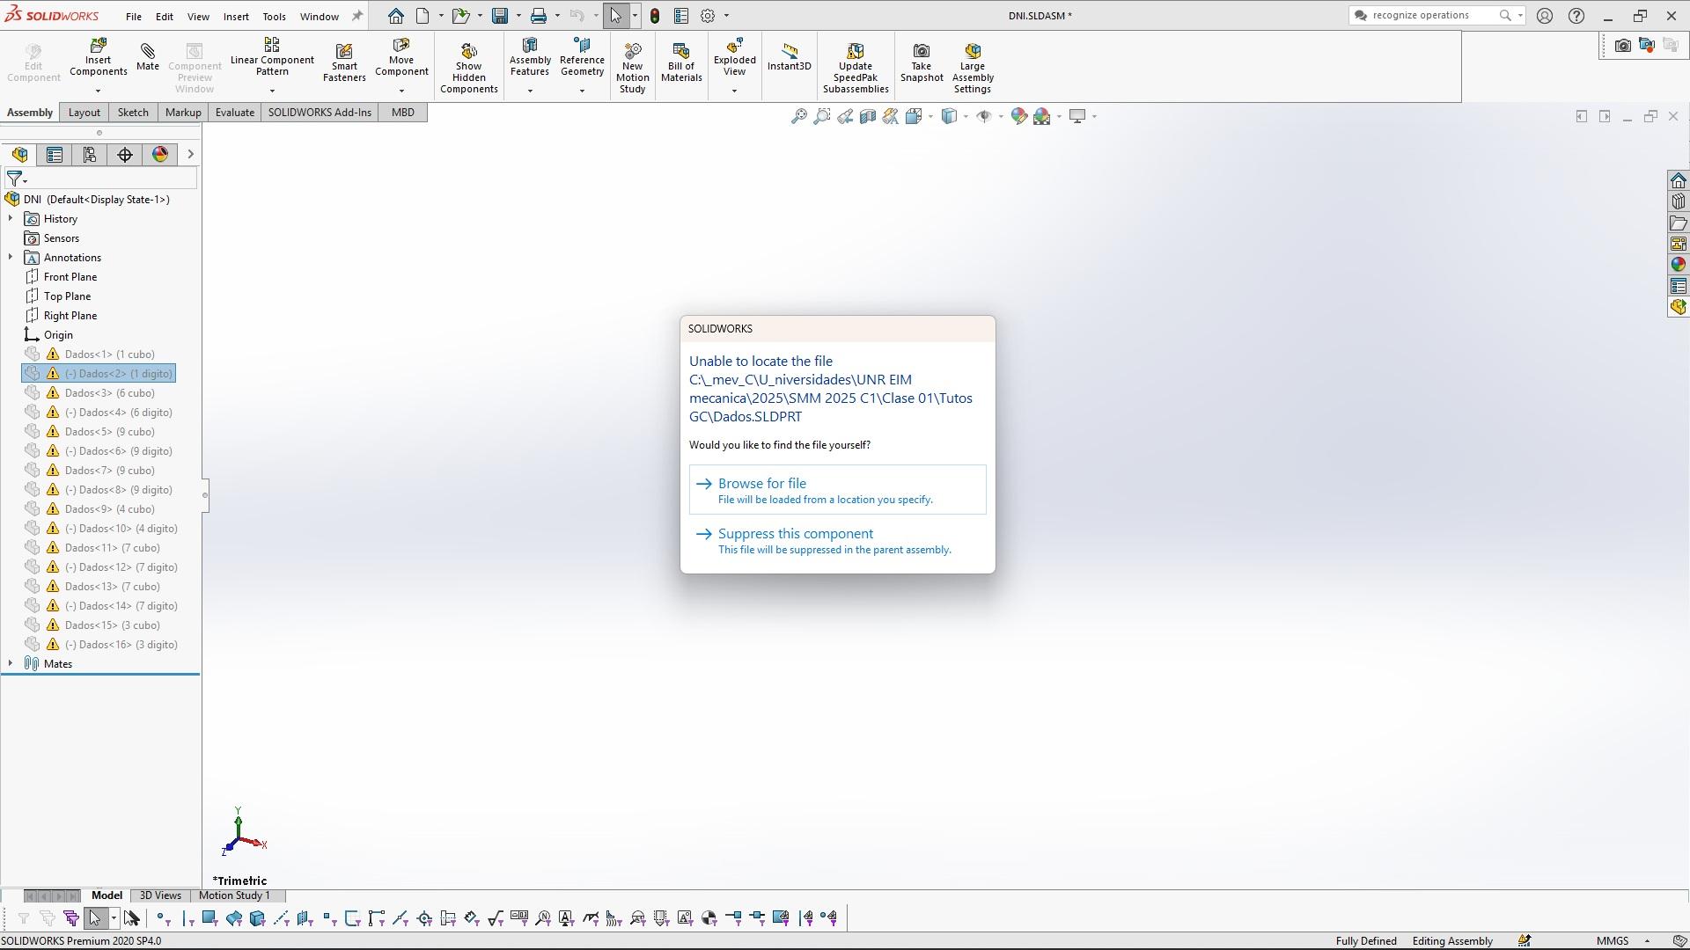Click Smart Fasteners icon
Image resolution: width=1690 pixels, height=950 pixels.
[x=344, y=63]
